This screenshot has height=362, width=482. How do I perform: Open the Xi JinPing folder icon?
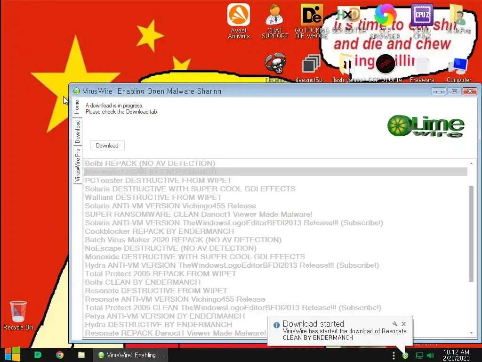click(x=458, y=19)
